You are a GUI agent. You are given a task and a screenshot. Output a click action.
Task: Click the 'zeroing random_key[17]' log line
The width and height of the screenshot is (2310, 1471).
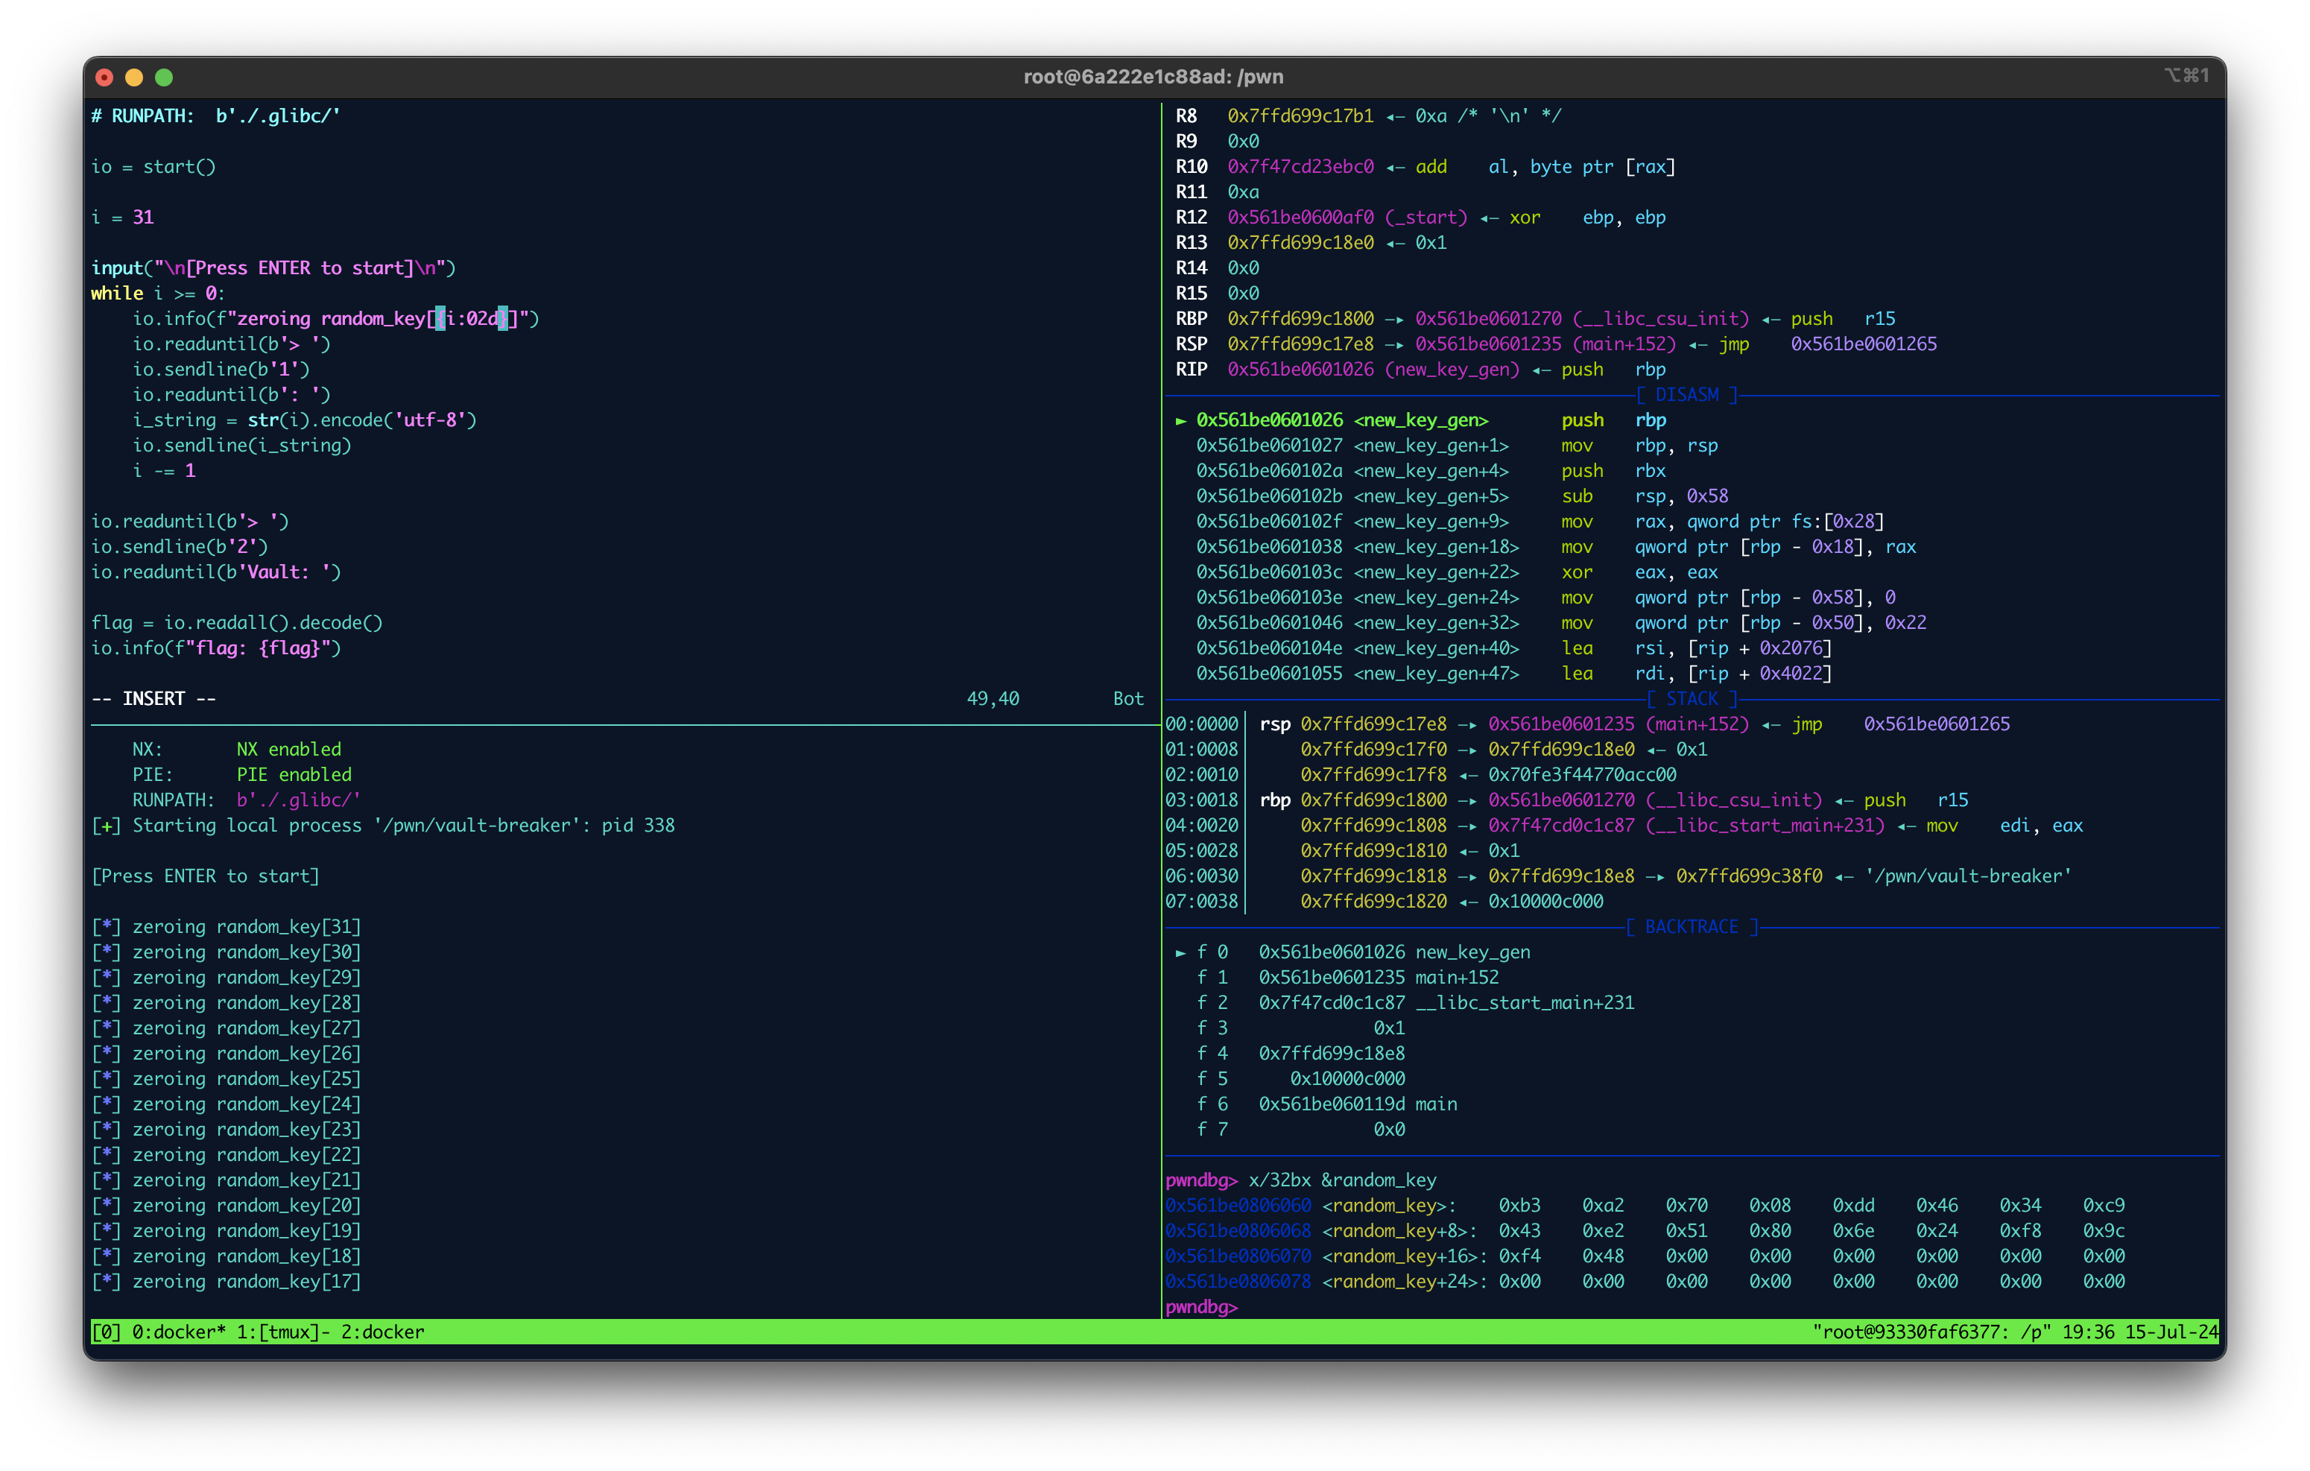click(227, 1281)
